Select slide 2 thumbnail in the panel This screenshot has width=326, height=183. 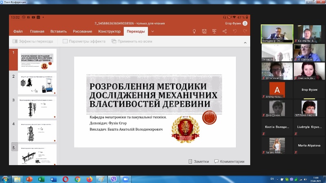pos(37,84)
